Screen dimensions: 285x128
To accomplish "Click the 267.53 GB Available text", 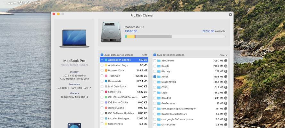I will (x=214, y=31).
